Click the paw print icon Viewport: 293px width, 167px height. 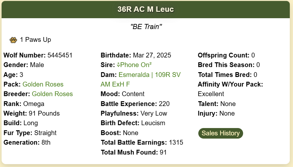13,40
